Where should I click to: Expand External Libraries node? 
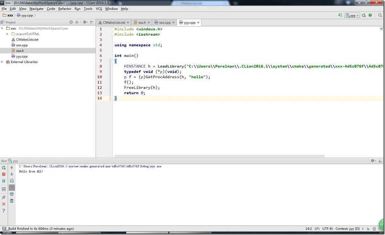point(2,62)
